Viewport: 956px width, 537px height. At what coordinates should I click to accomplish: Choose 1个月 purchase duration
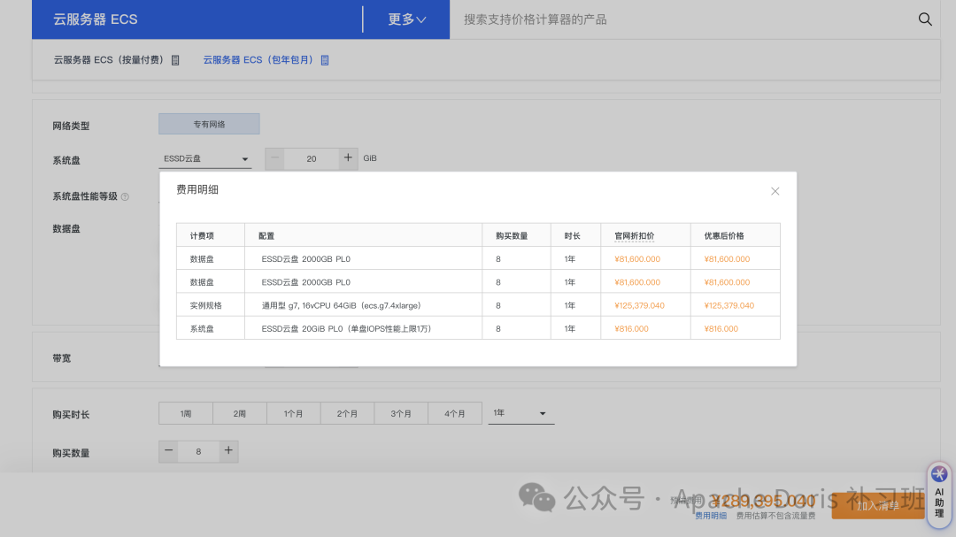[293, 413]
